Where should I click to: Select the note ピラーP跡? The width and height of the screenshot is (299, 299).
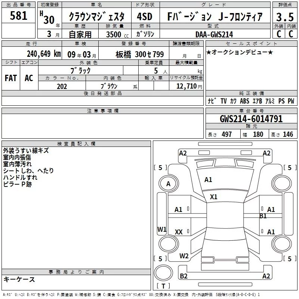17,184
